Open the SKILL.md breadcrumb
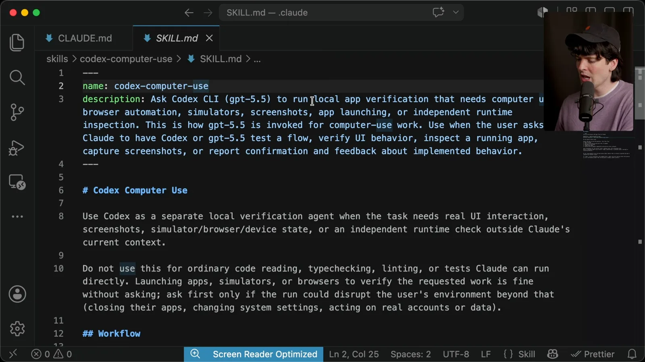This screenshot has height=362, width=645. 221,59
